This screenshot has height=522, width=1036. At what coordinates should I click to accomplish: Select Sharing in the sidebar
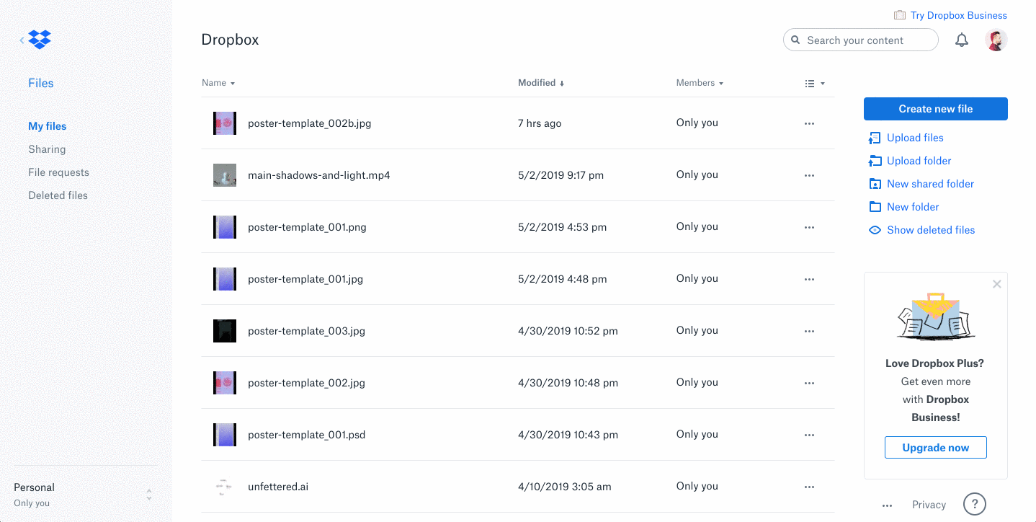tap(47, 149)
